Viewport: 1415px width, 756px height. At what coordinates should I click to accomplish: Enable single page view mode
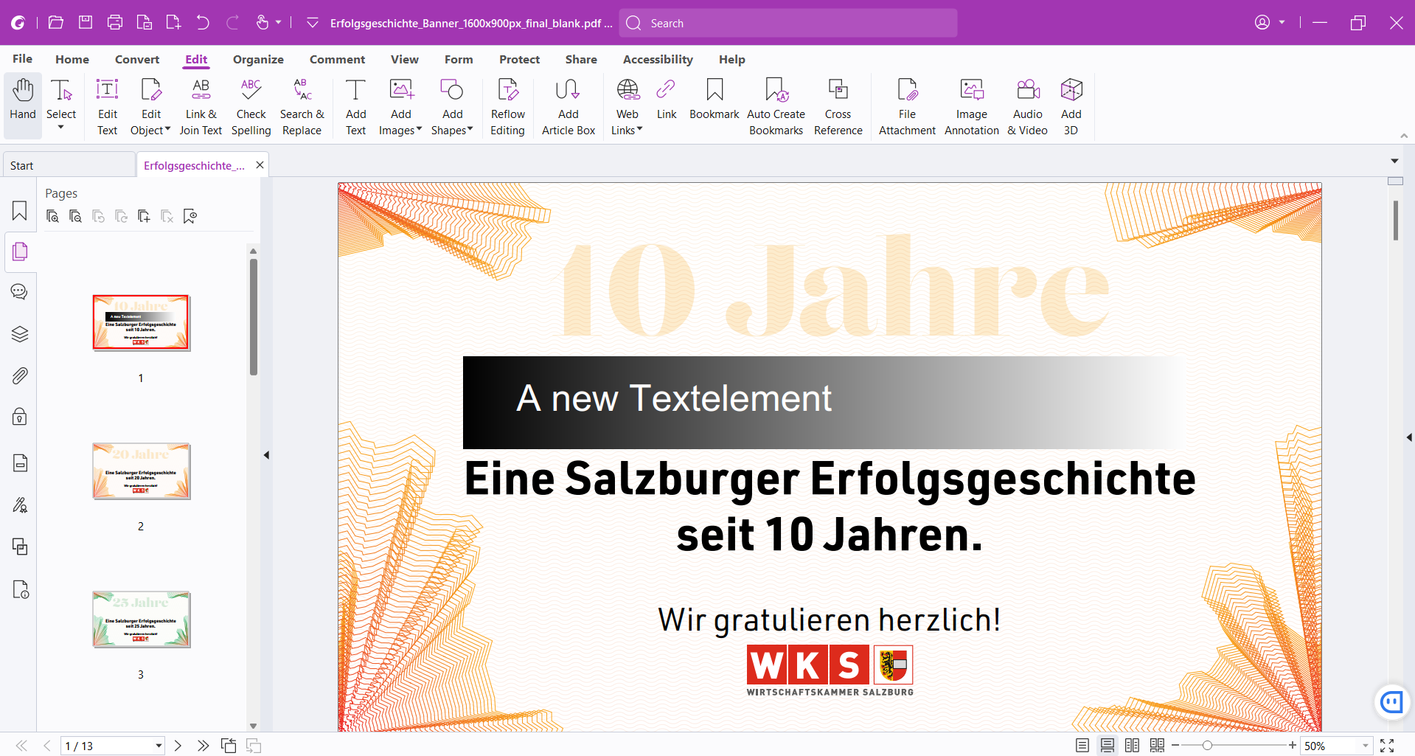(1082, 746)
